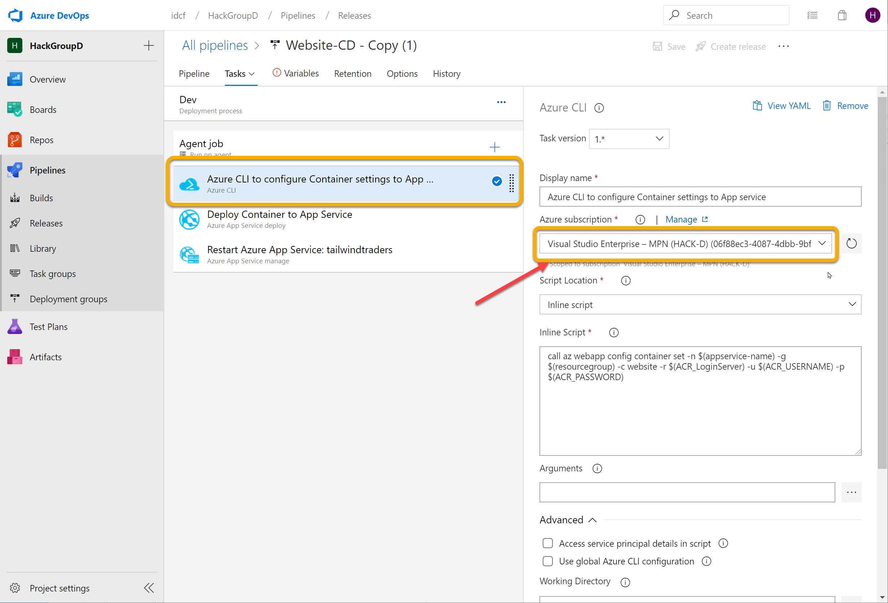Open the Boards hub icon

[x=14, y=110]
